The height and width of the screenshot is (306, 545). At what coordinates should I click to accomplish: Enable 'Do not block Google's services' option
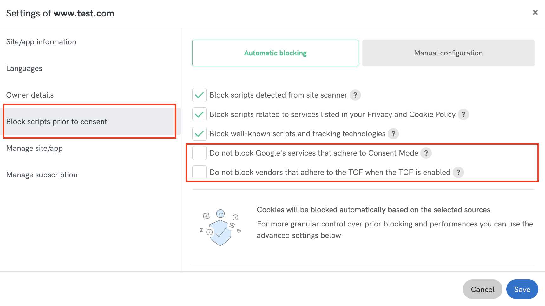(199, 153)
